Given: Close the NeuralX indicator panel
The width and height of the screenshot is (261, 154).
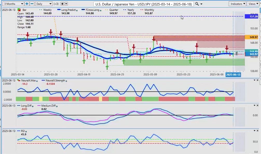Looking at the screenshot, I should pos(258,80).
